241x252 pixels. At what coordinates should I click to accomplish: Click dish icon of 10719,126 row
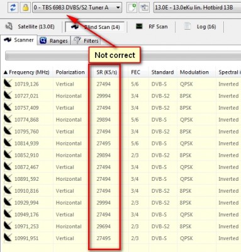click(x=8, y=84)
